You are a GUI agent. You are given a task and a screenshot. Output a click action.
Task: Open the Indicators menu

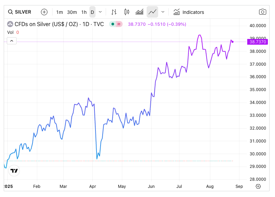(x=189, y=12)
